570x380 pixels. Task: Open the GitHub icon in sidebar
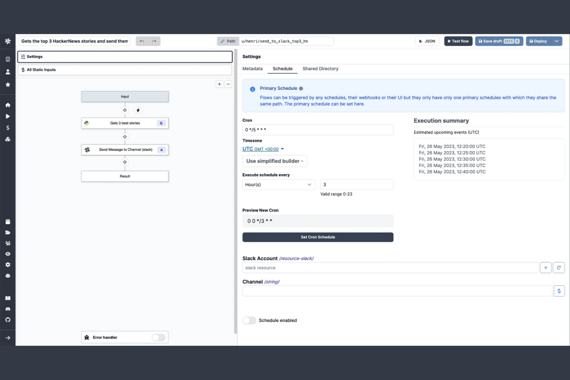[8, 320]
